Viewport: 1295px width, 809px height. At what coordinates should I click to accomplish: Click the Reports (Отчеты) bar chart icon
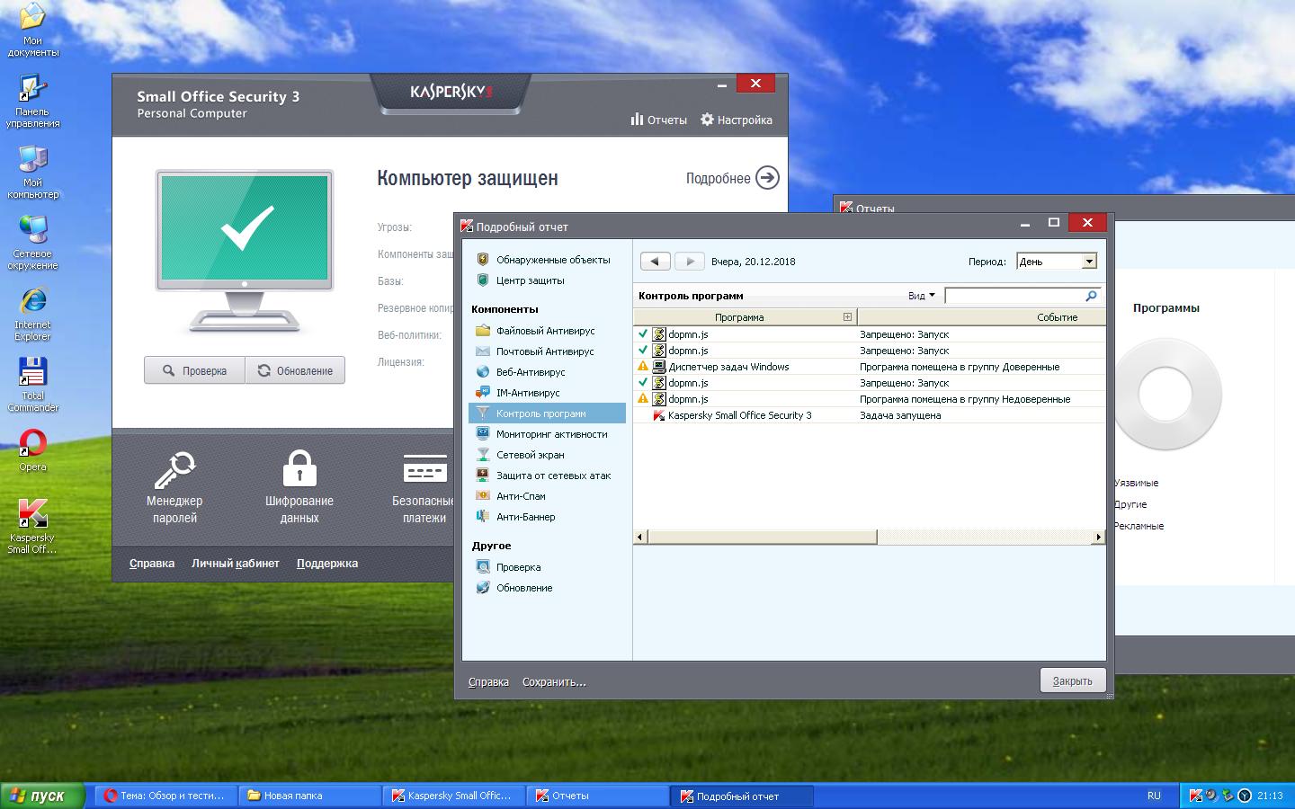coord(637,120)
